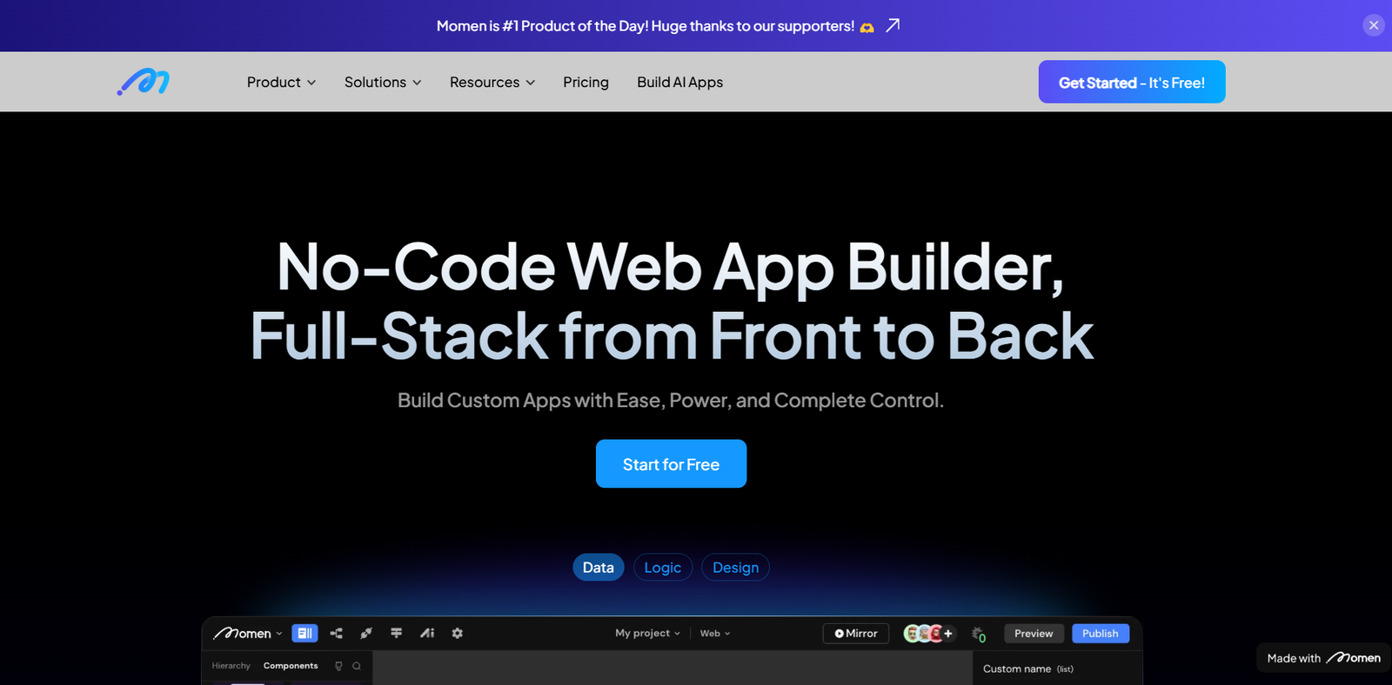Click the Start for Free button
Viewport: 1392px width, 685px height.
[x=671, y=463]
